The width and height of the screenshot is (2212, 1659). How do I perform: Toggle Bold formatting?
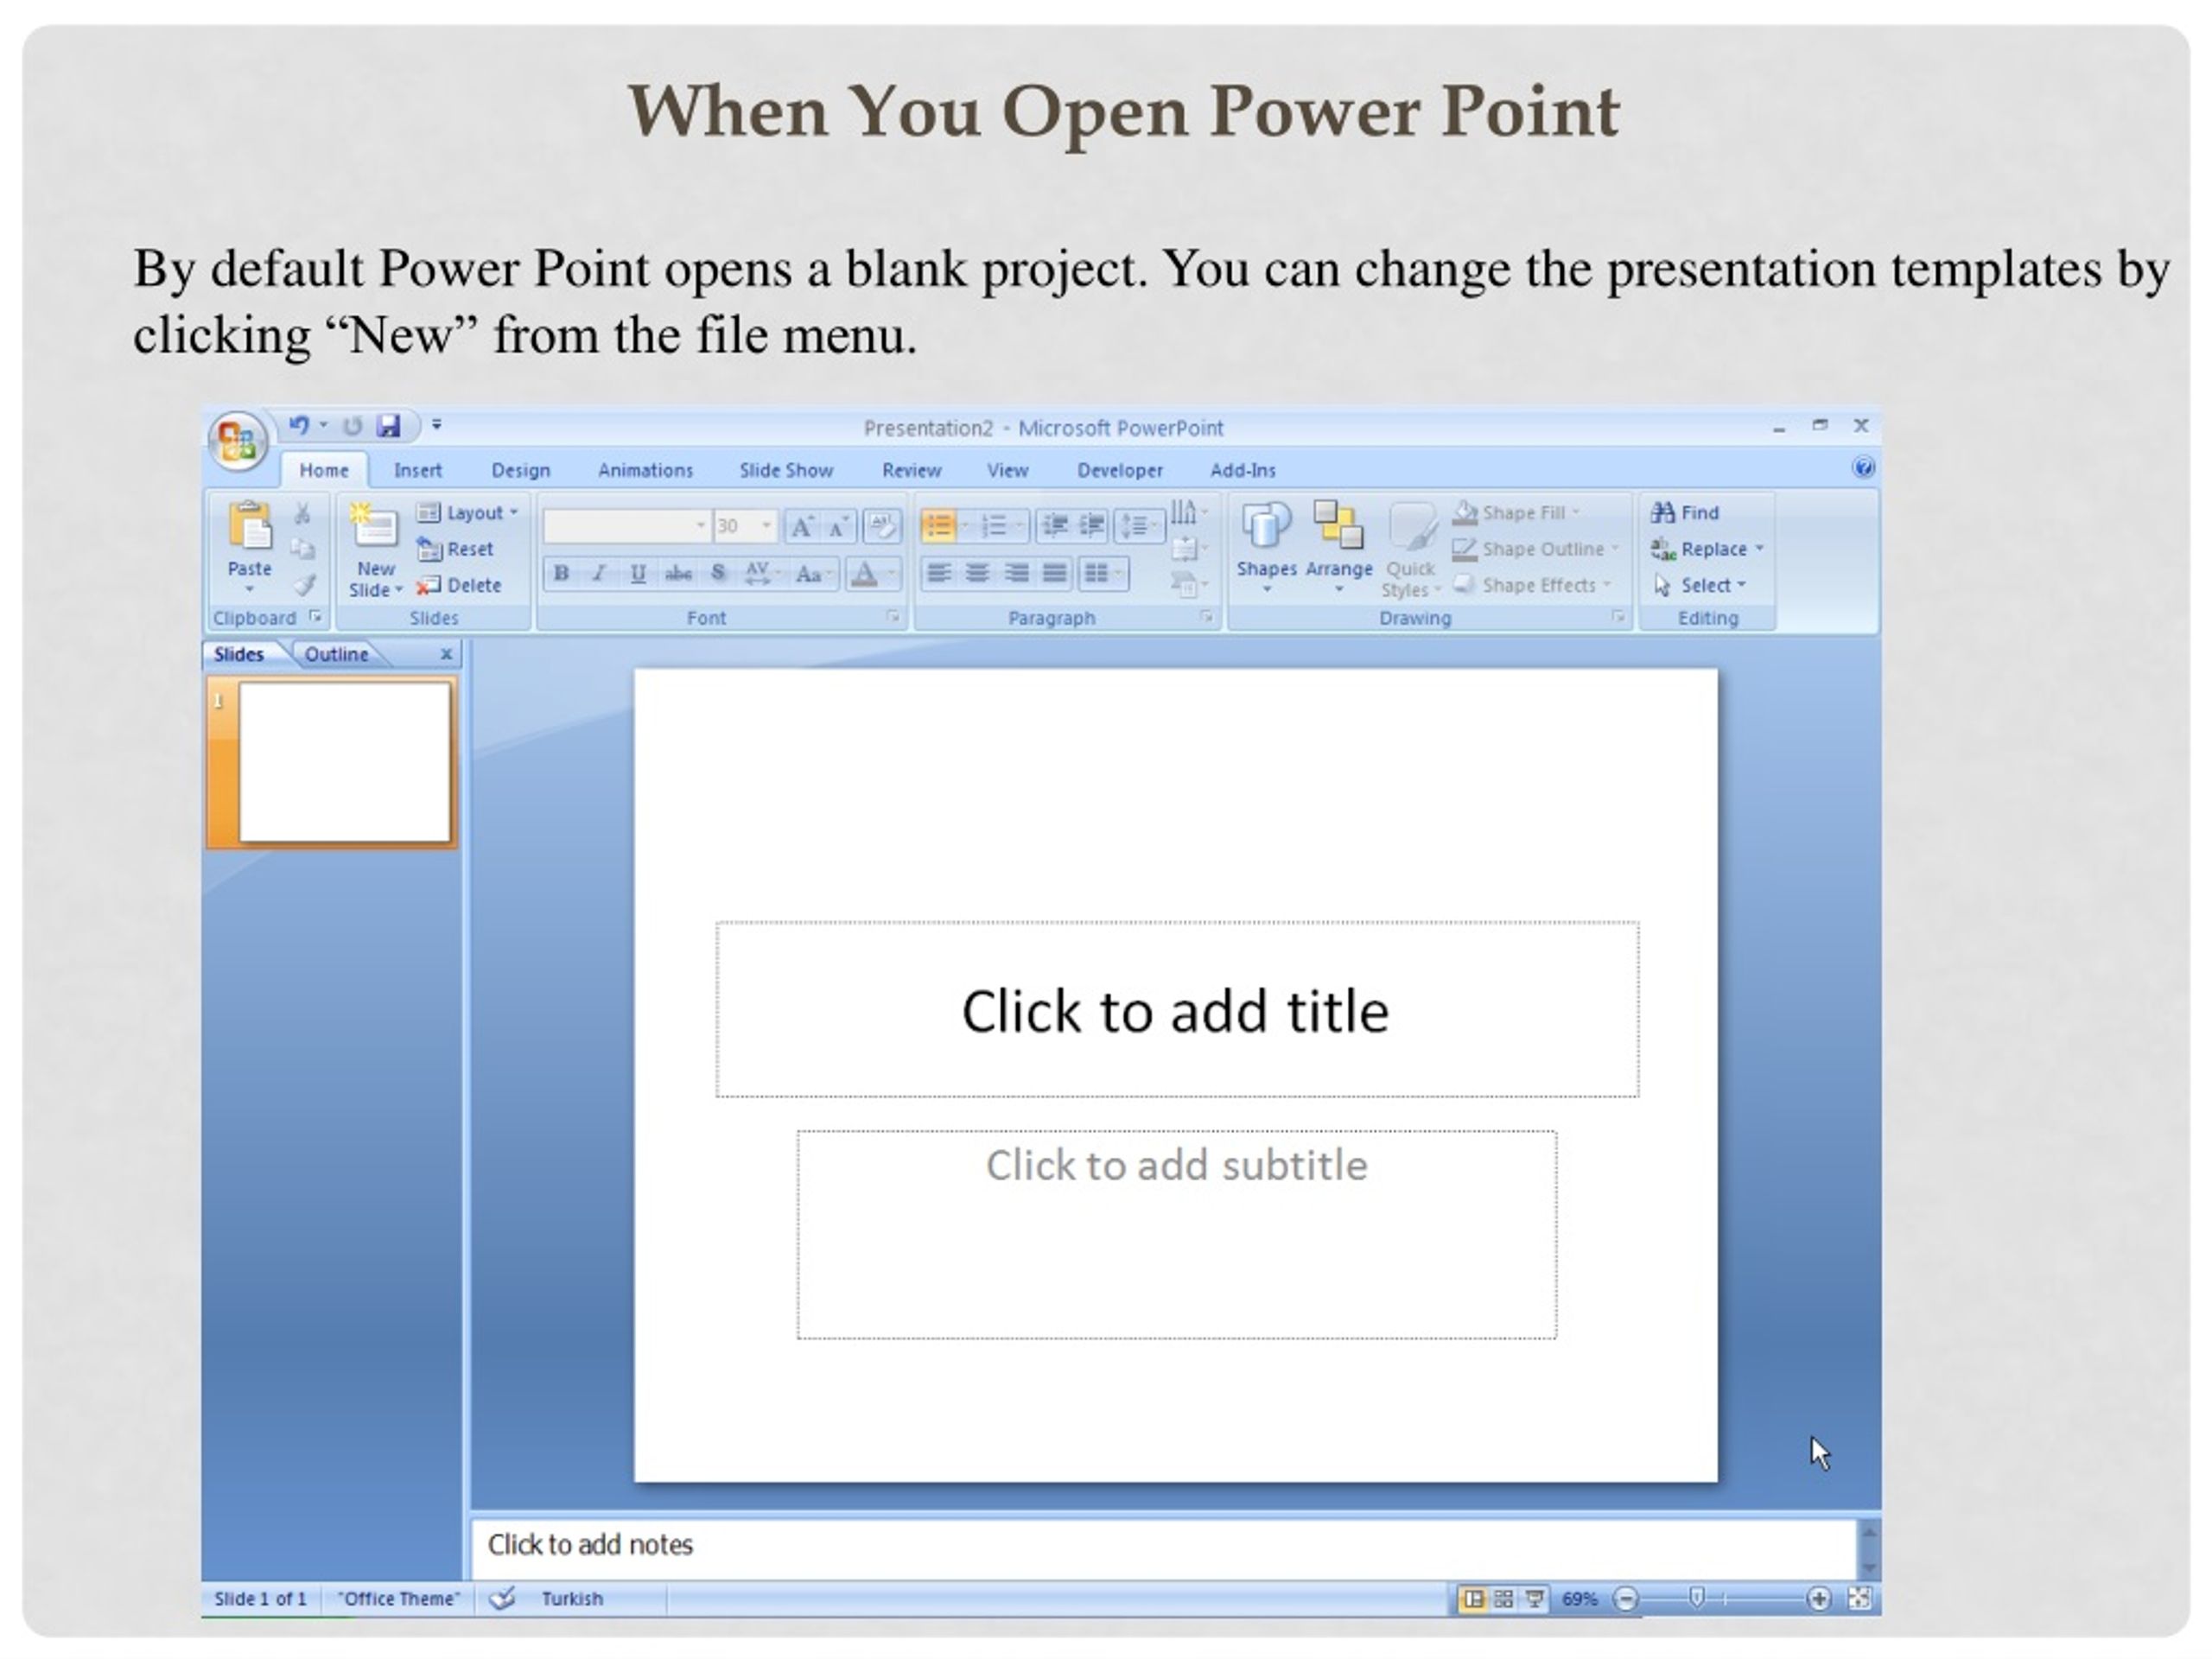[x=561, y=574]
